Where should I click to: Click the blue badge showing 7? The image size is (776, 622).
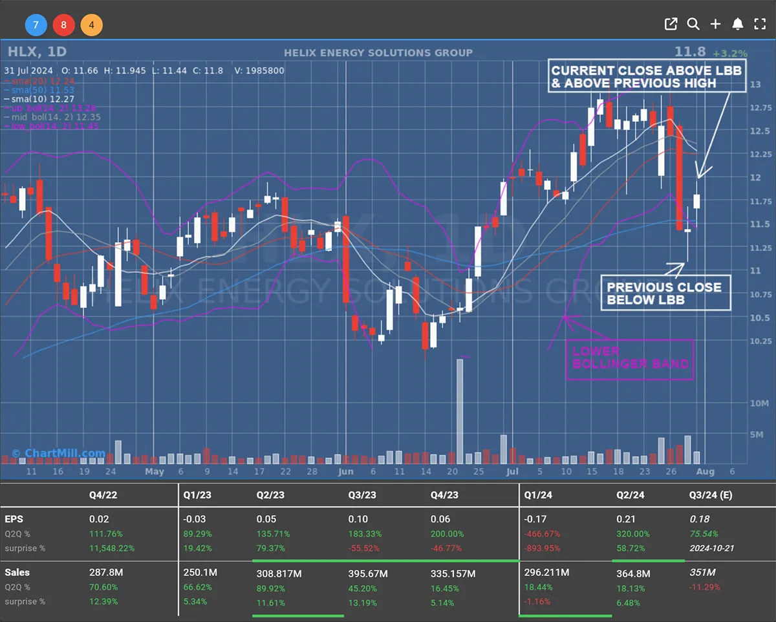point(36,25)
